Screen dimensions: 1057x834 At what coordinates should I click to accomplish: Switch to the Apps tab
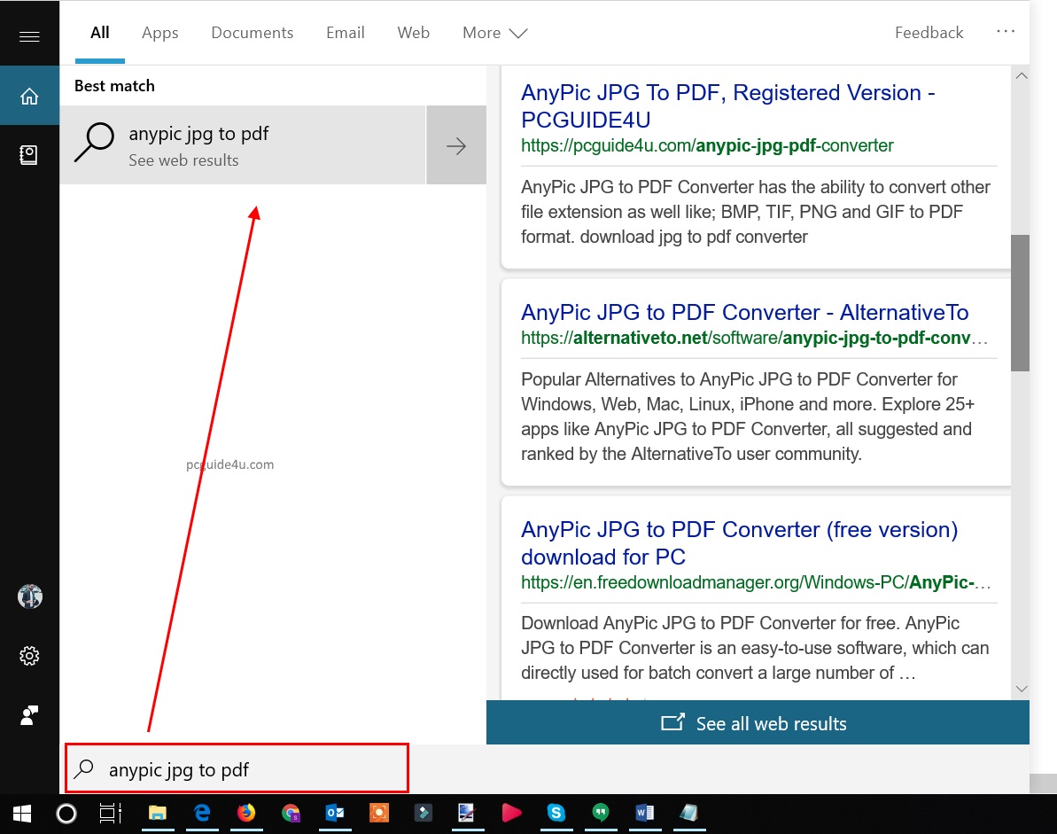(x=159, y=33)
